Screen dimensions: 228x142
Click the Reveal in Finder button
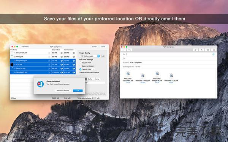(x=63, y=91)
